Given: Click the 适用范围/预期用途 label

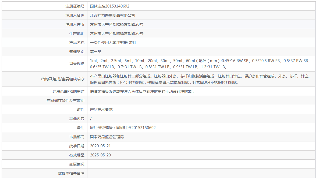Looking at the screenshot, I should pyautogui.click(x=68, y=92).
